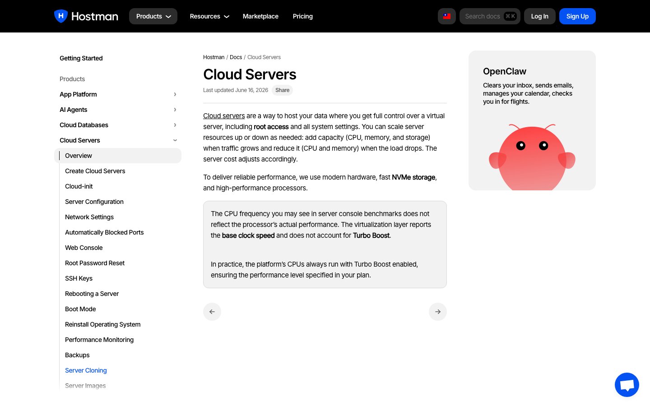This screenshot has height=406, width=650.
Task: Click Docs breadcrumb link
Action: pos(236,57)
